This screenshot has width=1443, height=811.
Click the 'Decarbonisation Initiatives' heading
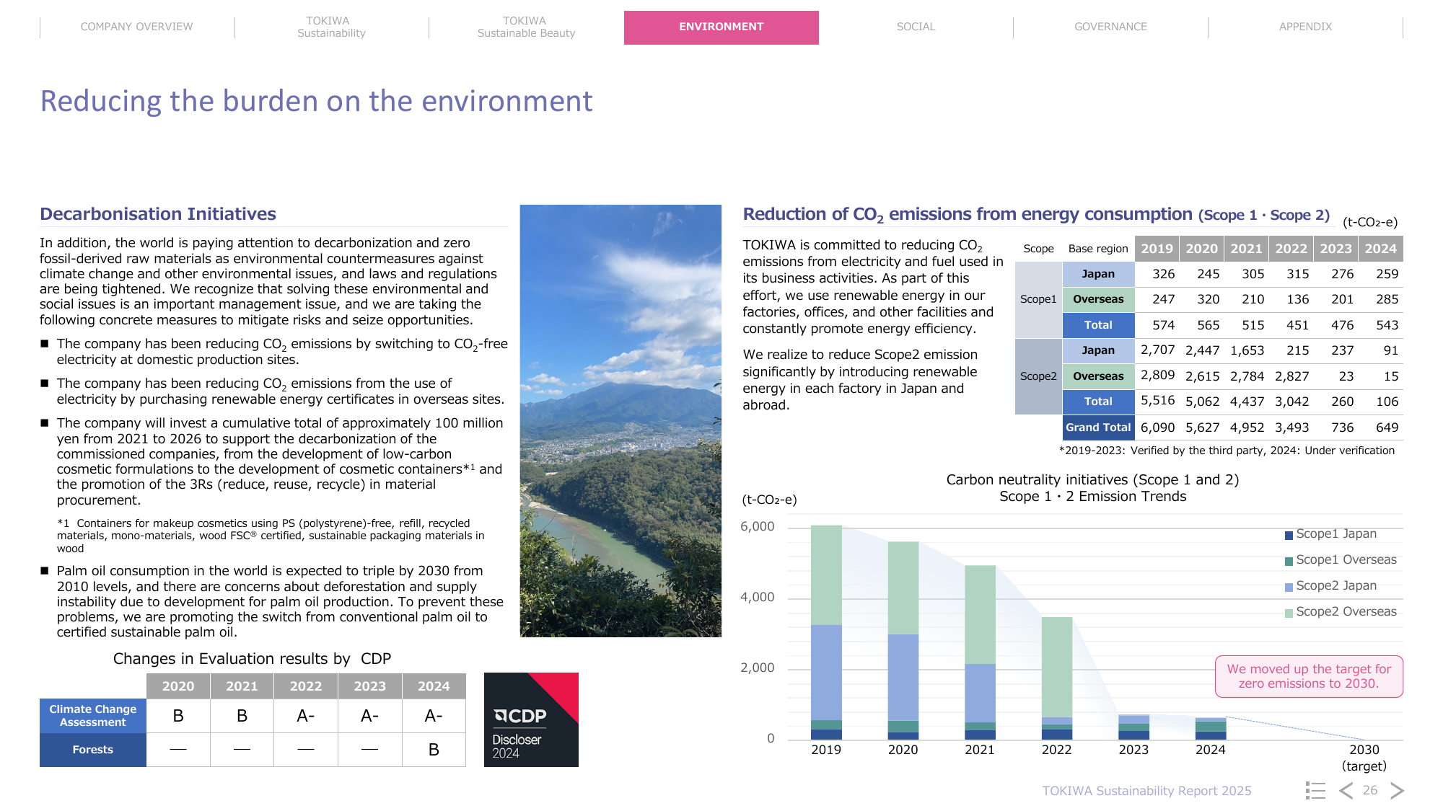point(158,214)
